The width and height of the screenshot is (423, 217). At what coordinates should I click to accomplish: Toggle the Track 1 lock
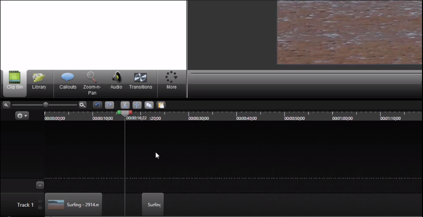pyautogui.click(x=40, y=207)
